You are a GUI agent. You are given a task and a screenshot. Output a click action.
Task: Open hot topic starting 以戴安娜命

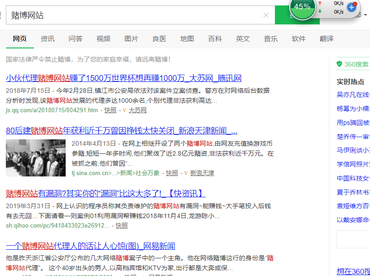[x=353, y=219]
